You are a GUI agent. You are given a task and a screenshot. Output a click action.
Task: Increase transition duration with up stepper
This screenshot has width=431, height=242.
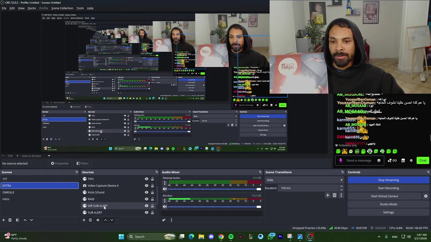tap(341, 187)
